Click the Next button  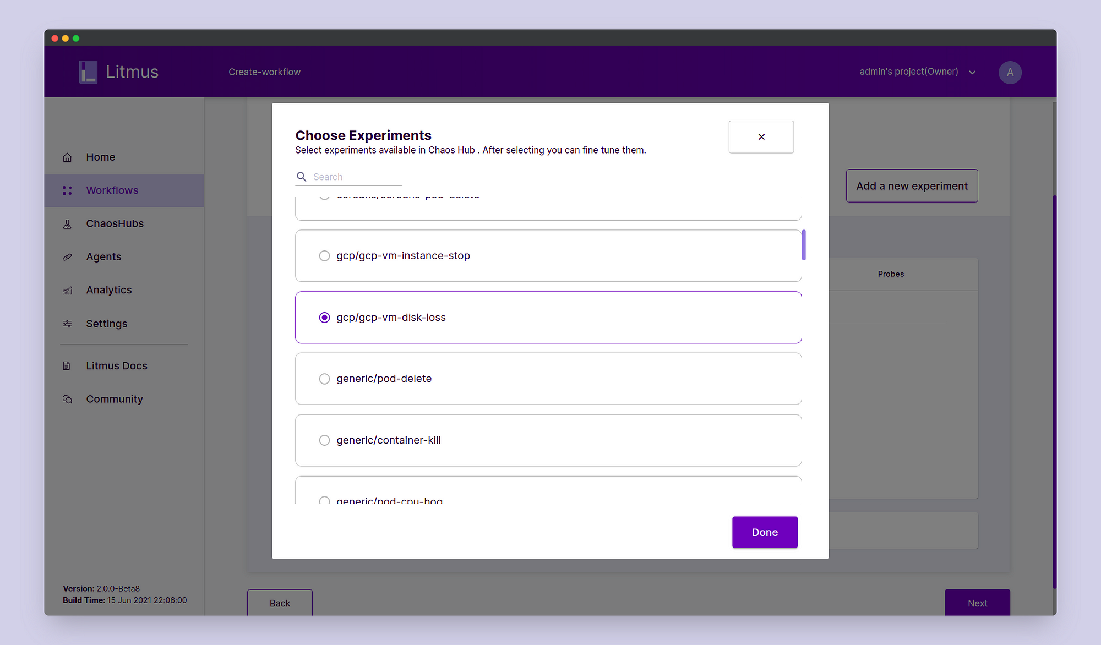[977, 603]
